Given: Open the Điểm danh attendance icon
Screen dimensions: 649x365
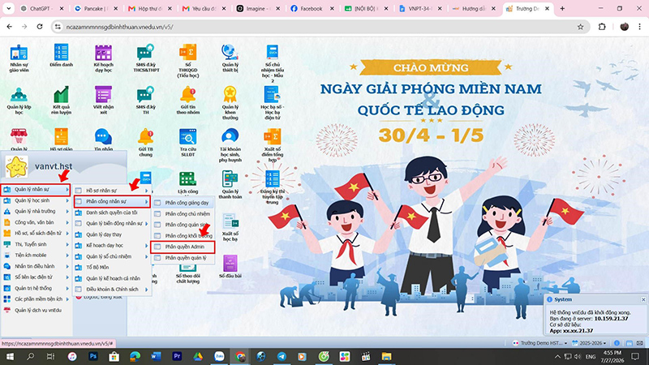Looking at the screenshot, I should pos(61,55).
